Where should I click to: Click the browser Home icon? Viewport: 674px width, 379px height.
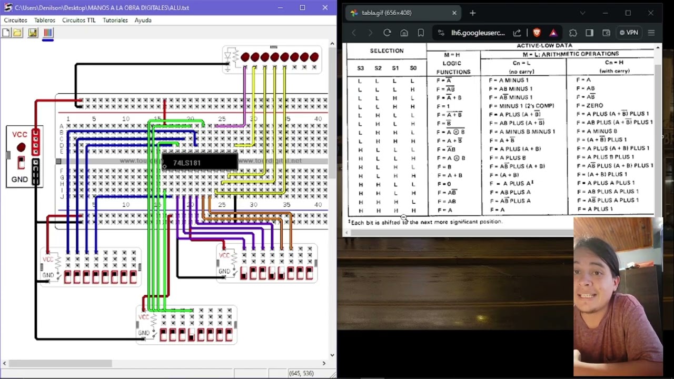tap(404, 33)
